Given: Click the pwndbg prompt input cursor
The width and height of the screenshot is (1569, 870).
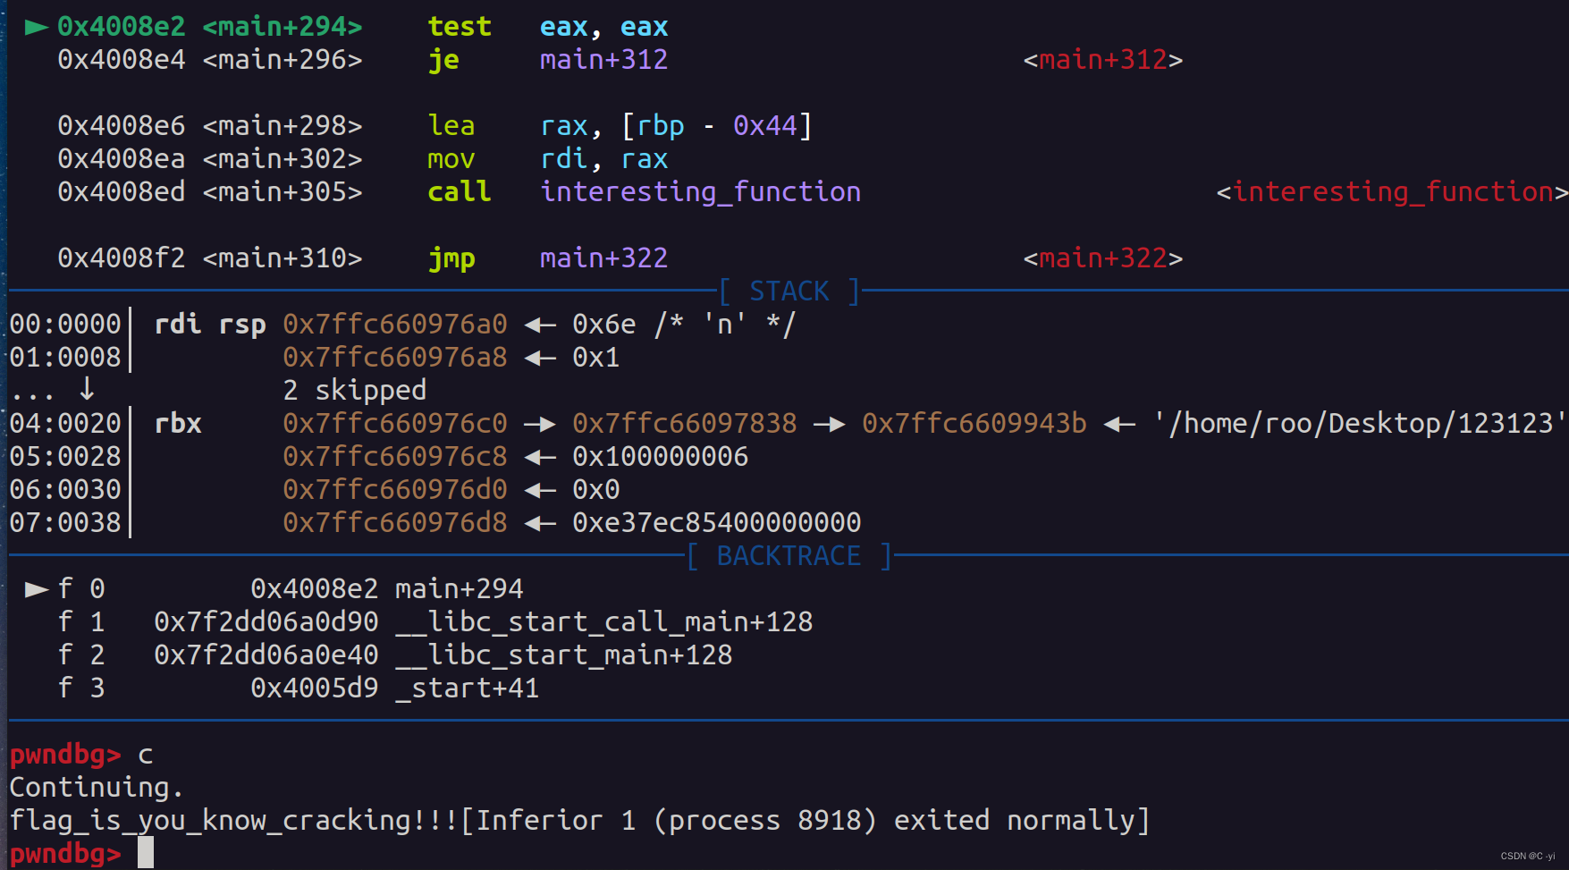Looking at the screenshot, I should point(145,852).
